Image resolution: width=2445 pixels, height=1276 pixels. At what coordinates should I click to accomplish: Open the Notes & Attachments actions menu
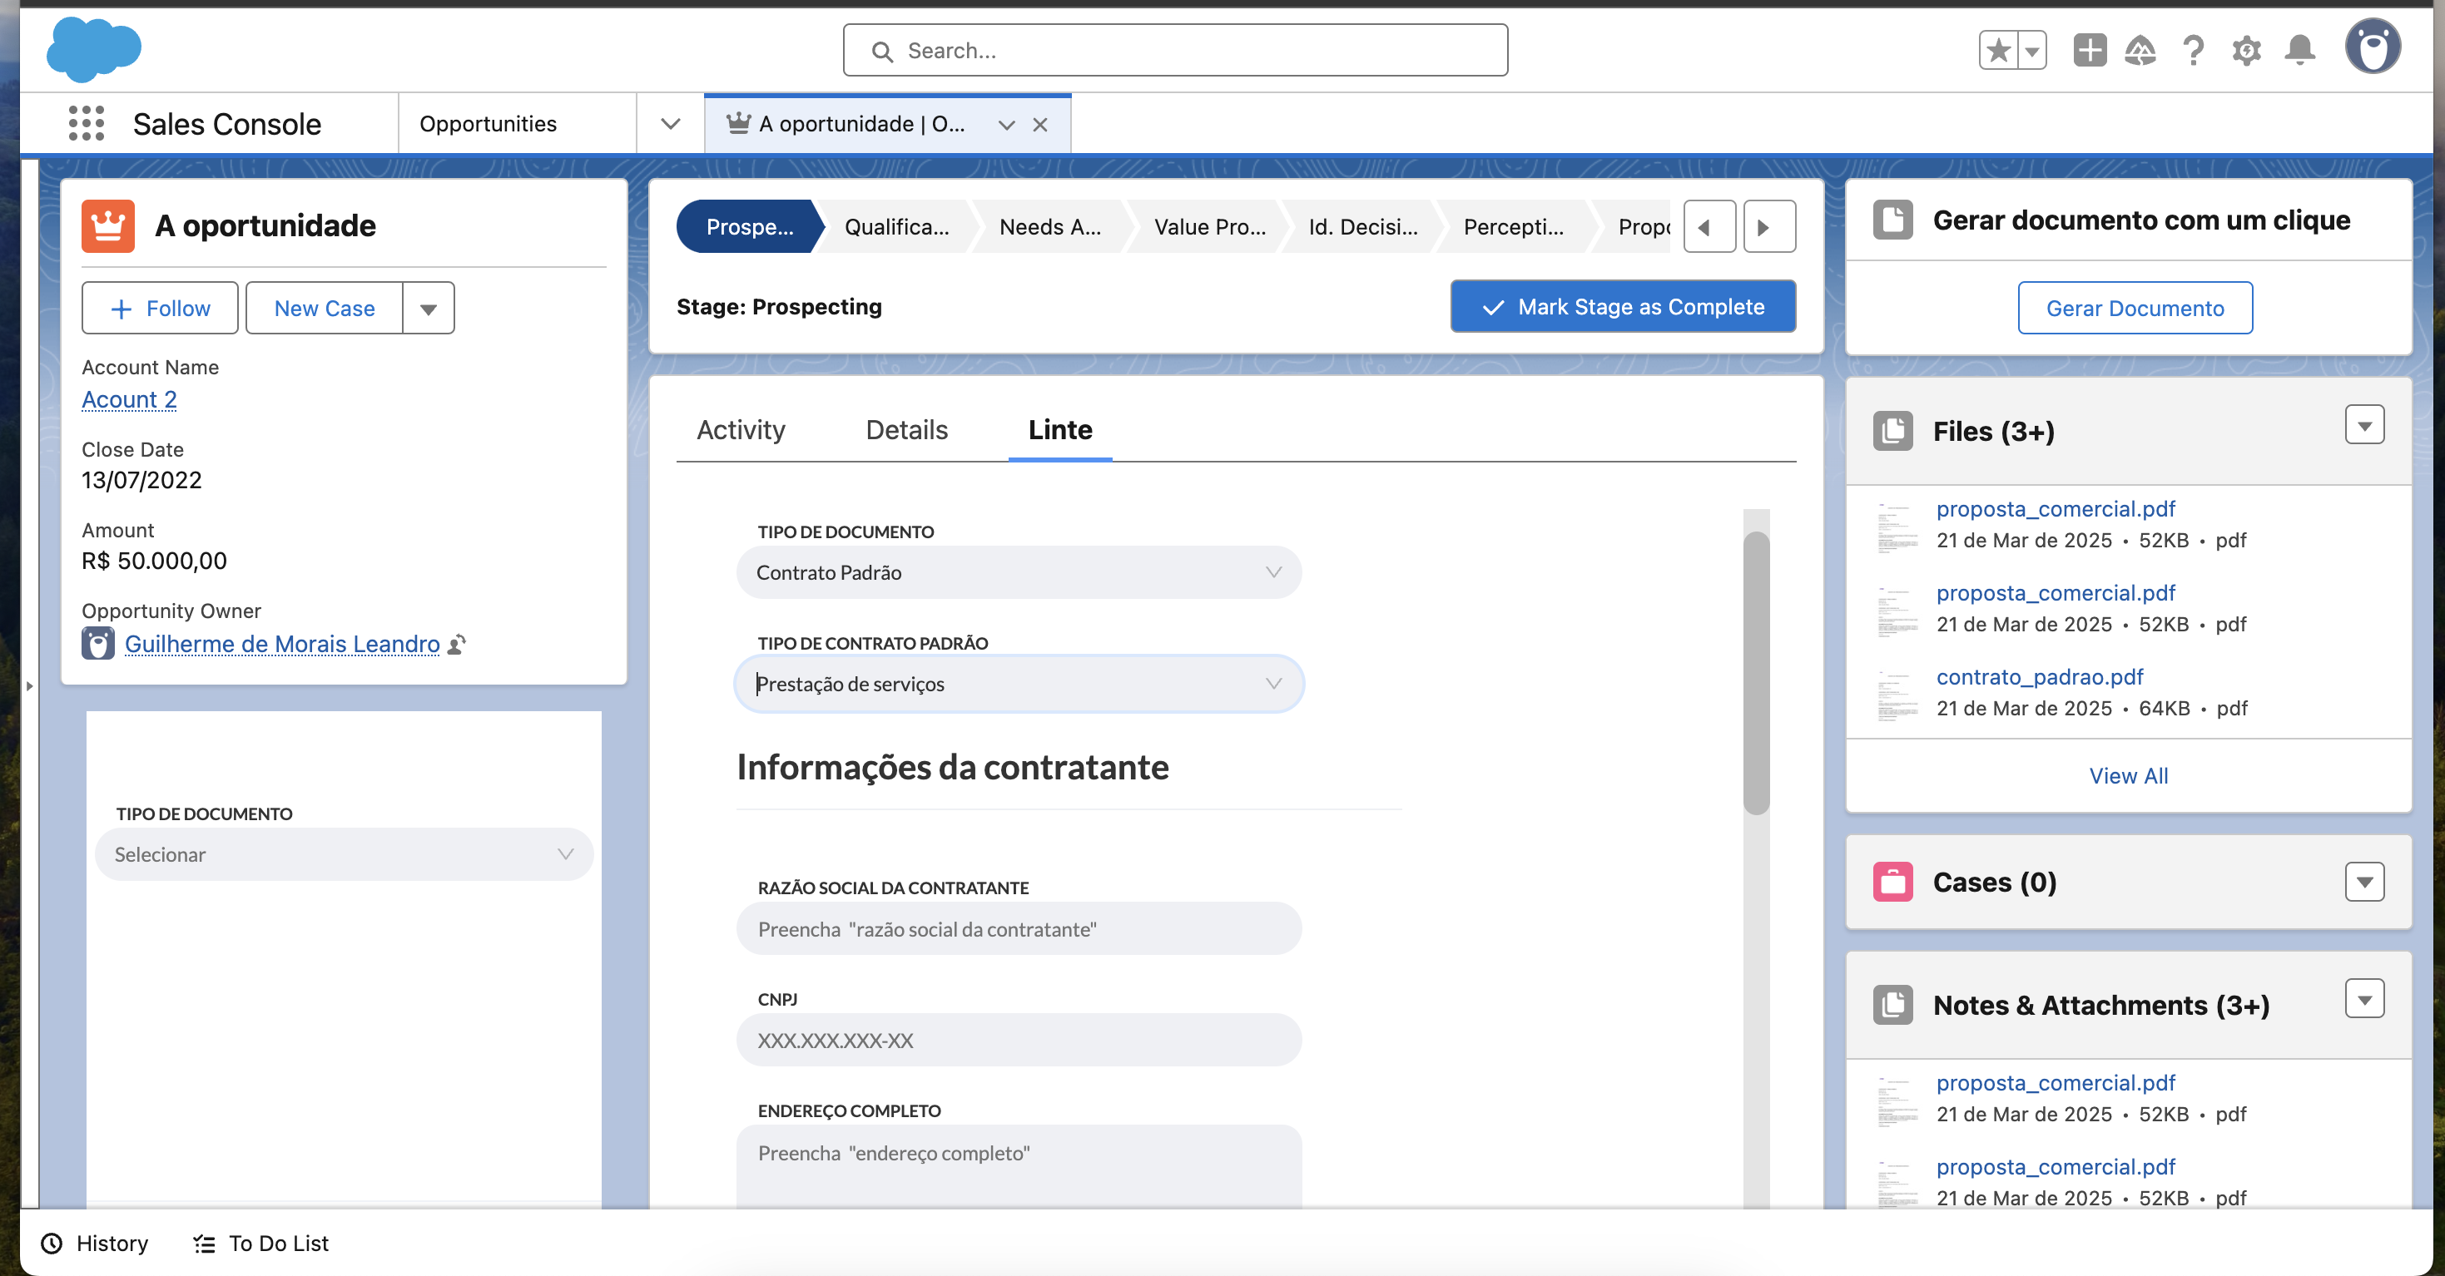coord(2363,999)
